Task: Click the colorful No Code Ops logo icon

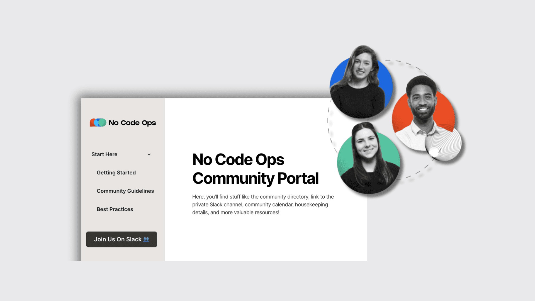Action: pos(98,123)
